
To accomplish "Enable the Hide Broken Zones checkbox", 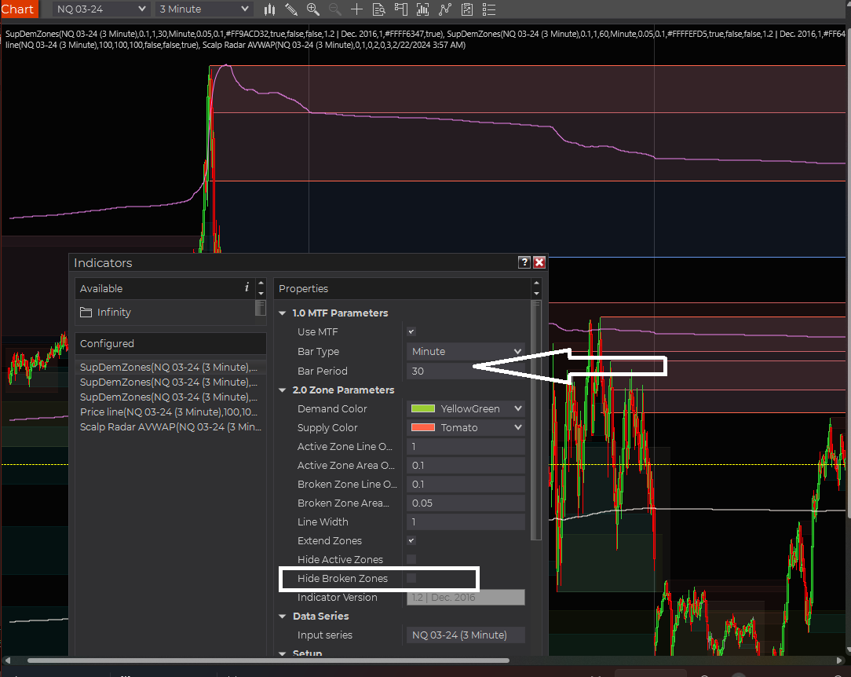I will pyautogui.click(x=411, y=578).
